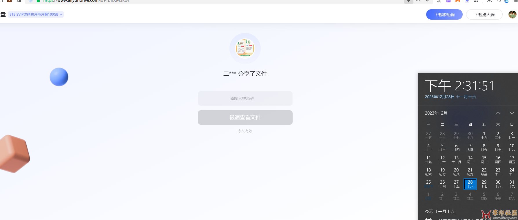
Task: Open the 8TB SVIP promotion link
Action: click(x=36, y=14)
